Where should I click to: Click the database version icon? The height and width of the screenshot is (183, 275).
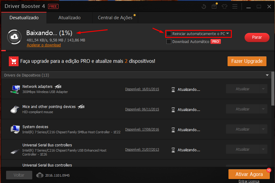tap(40, 175)
